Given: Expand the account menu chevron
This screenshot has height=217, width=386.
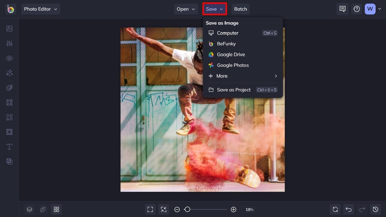Looking at the screenshot, I should pos(379,9).
